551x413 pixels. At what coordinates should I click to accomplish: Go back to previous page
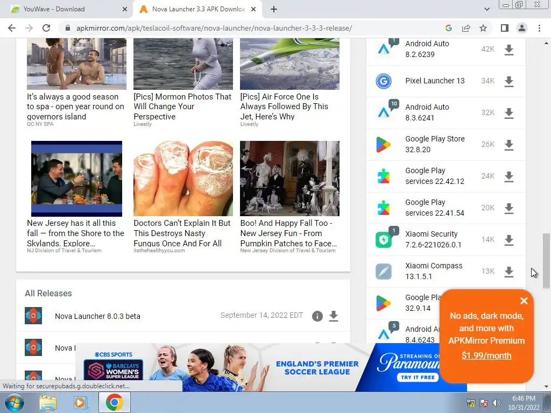pos(12,28)
